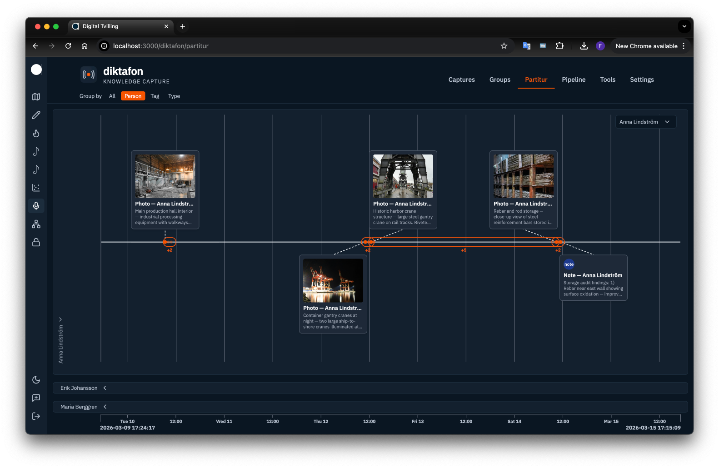This screenshot has width=719, height=468.
Task: Click the Fri 13 axis label
Action: pos(418,422)
